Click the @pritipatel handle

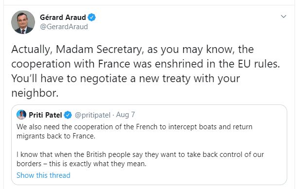tap(92, 115)
